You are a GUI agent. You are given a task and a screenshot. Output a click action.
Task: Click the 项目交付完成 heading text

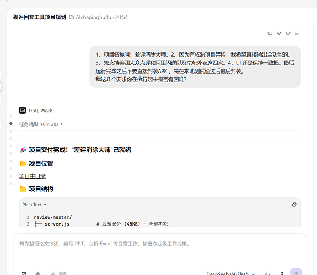point(80,150)
